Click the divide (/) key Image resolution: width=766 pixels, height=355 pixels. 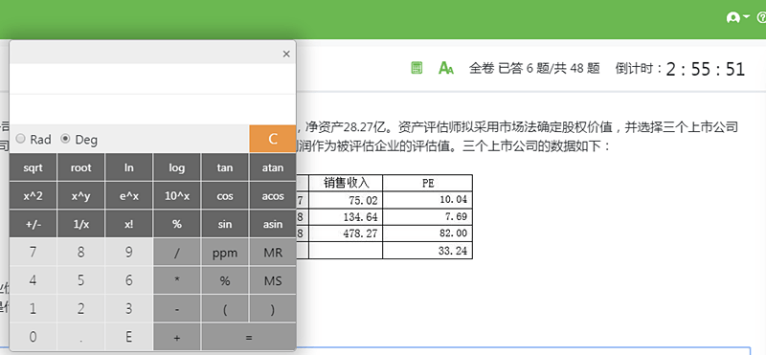click(177, 253)
